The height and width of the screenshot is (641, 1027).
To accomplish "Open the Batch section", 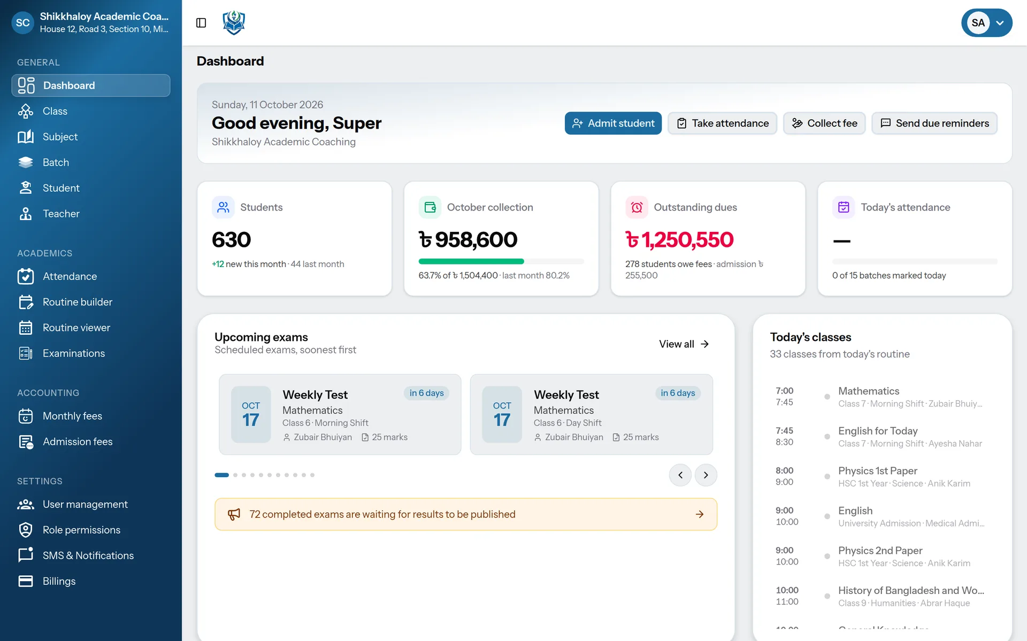I will (91, 162).
